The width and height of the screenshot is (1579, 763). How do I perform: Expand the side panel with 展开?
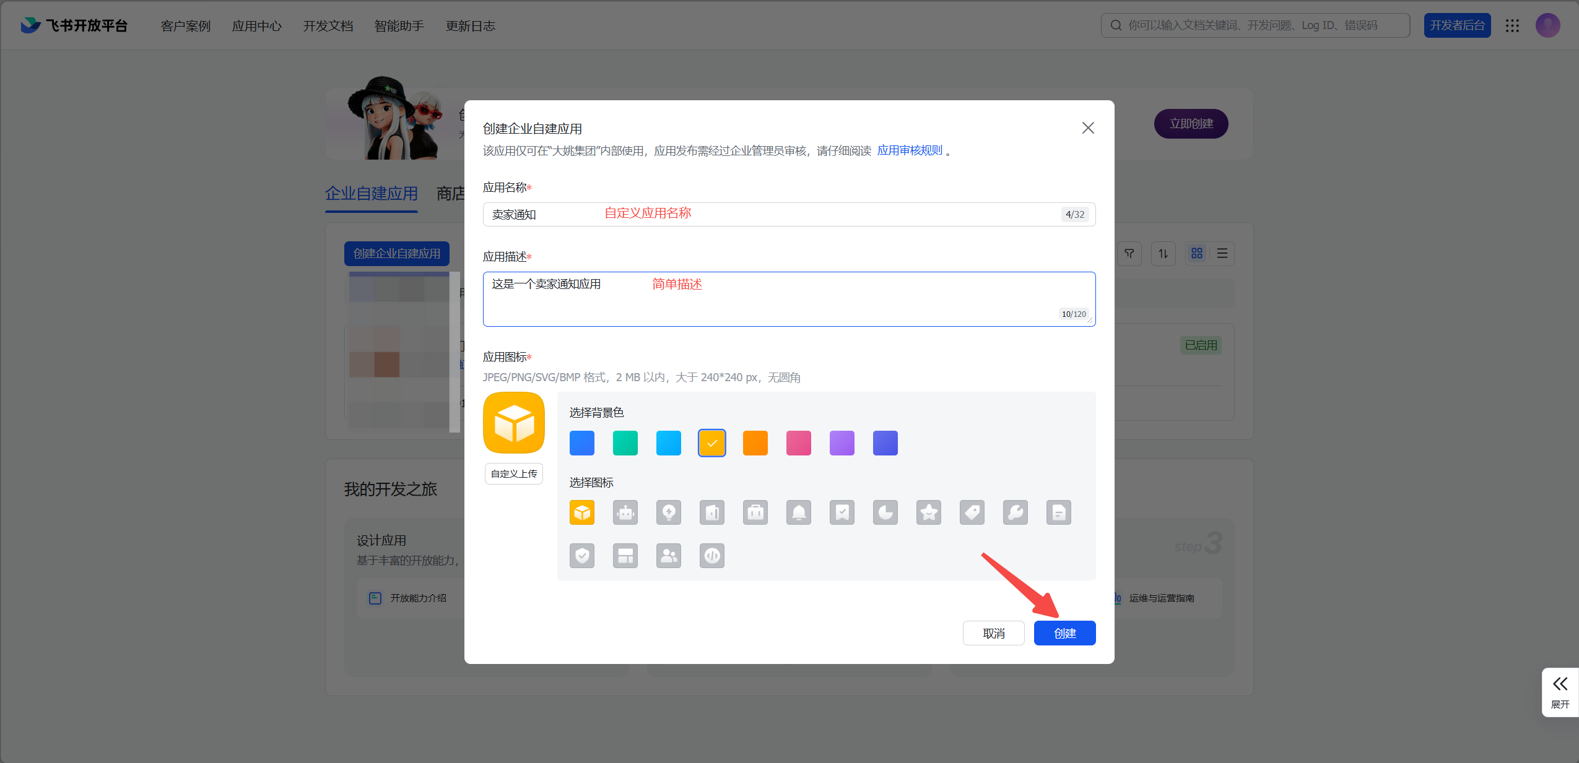1560,692
